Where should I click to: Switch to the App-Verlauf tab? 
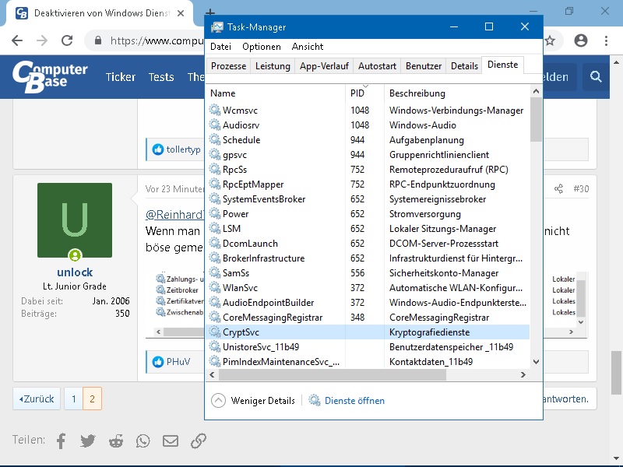coord(324,66)
